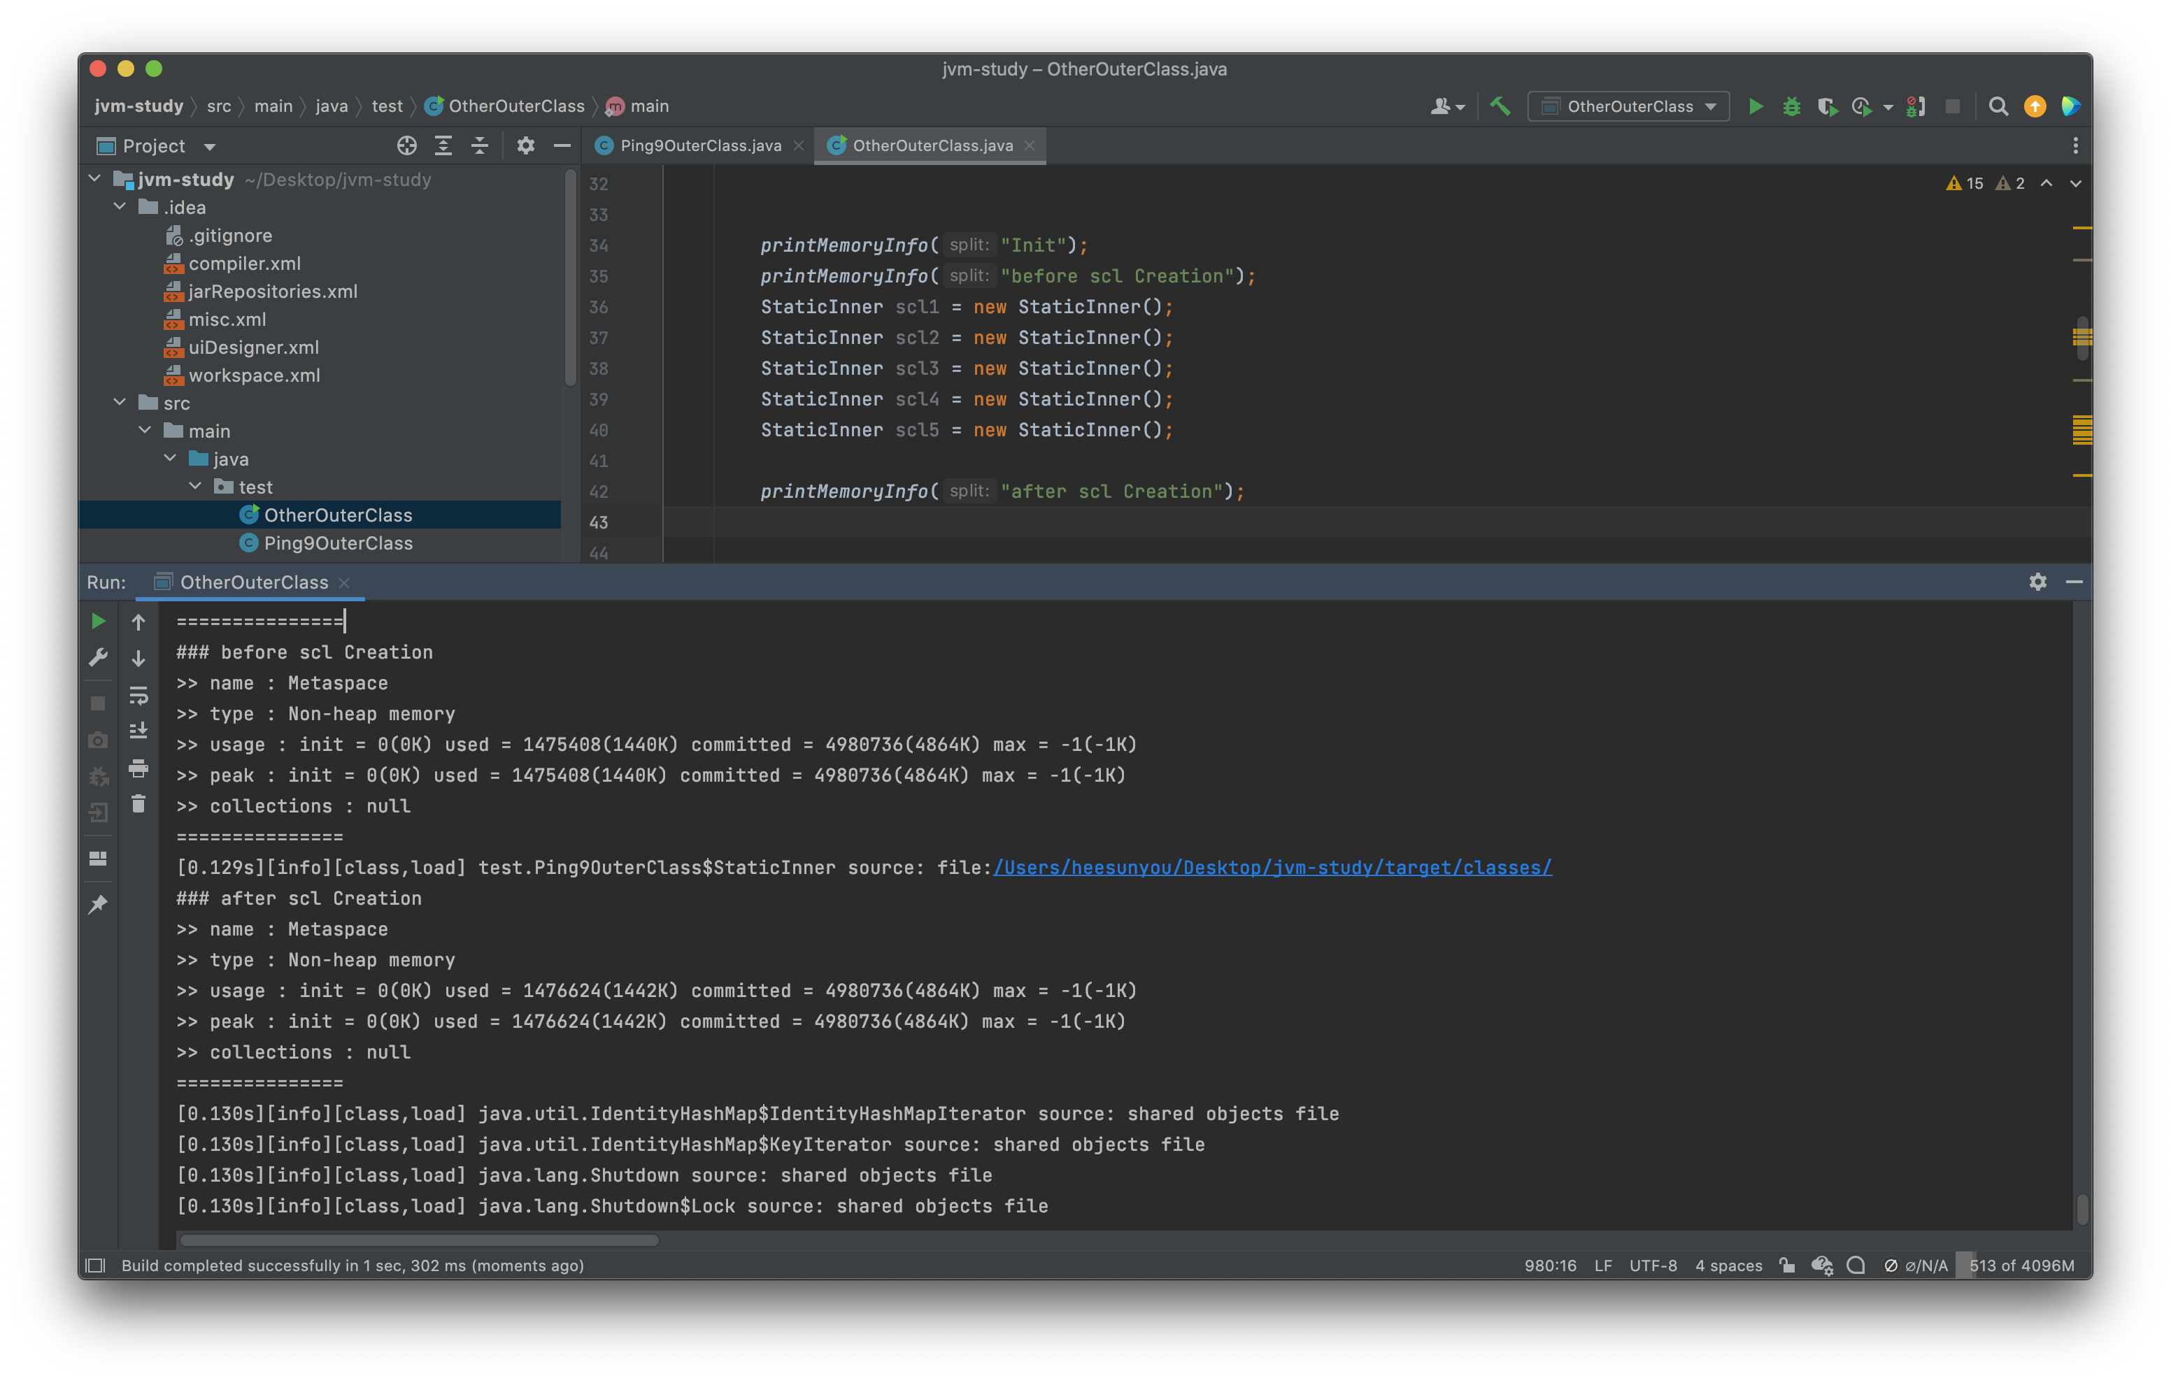Toggle soft-wrap in console output
Viewport: 2171px width, 1383px height.
click(138, 695)
